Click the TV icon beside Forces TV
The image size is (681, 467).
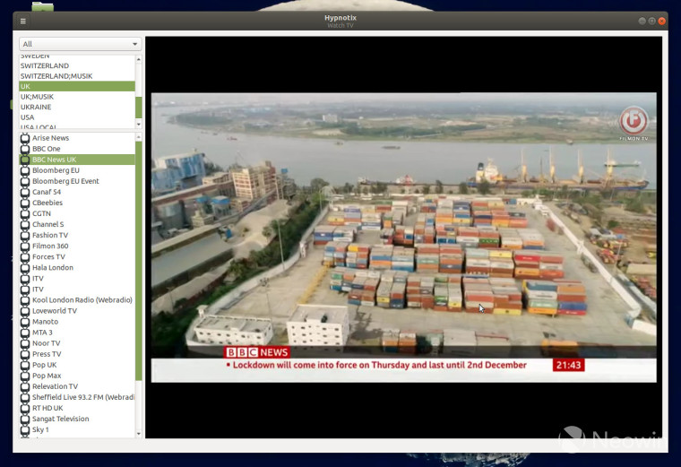25,256
